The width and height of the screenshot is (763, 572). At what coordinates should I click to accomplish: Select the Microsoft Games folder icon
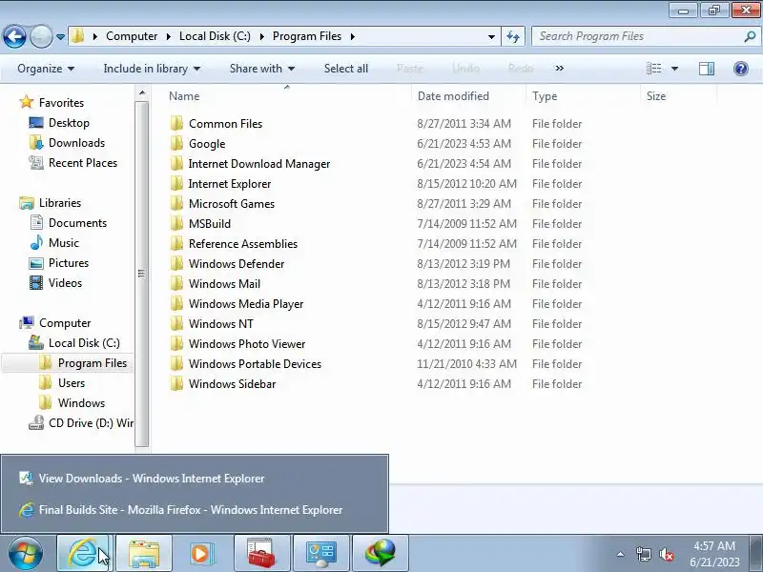point(176,203)
